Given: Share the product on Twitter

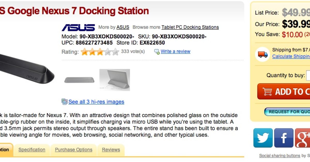Looking at the screenshot, I should pyautogui.click(x=263, y=138).
